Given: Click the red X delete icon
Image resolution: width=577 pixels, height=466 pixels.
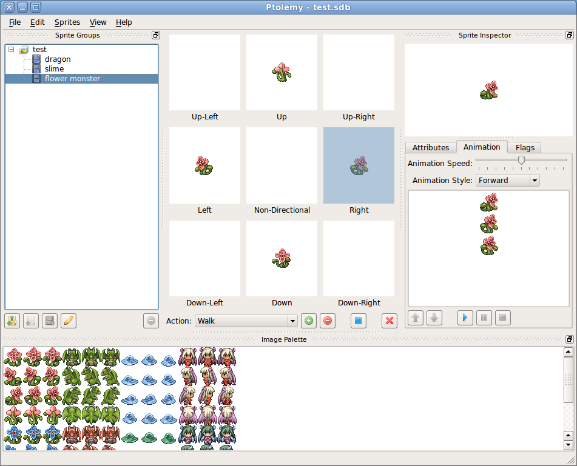Looking at the screenshot, I should (x=390, y=321).
